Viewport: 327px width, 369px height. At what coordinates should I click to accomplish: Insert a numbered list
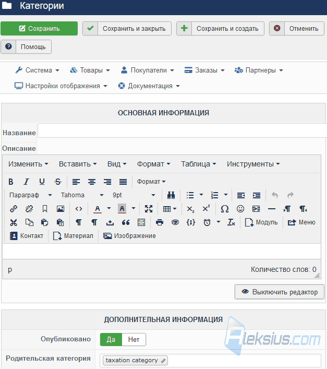pyautogui.click(x=214, y=195)
